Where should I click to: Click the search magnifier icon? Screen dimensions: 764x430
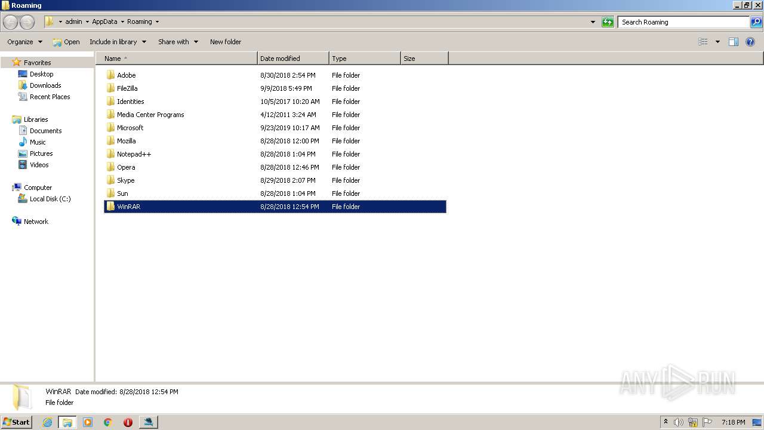[756, 22]
